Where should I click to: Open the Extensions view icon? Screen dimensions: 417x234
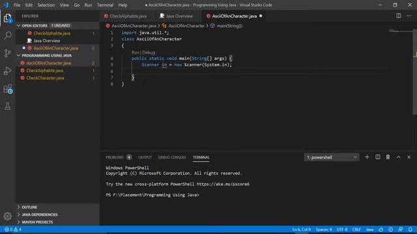(x=7, y=89)
